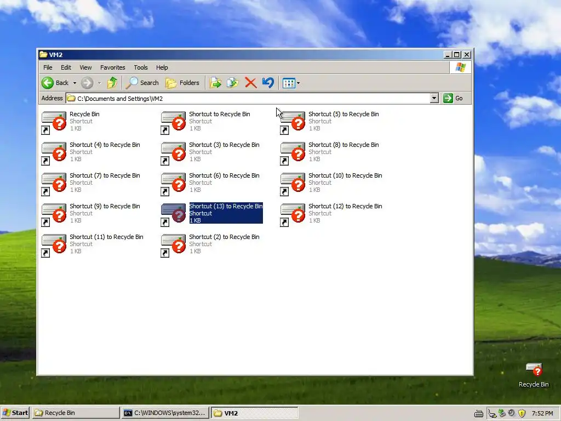
Task: Select Shortcut (5) to Recycle Bin icon
Action: (293, 122)
